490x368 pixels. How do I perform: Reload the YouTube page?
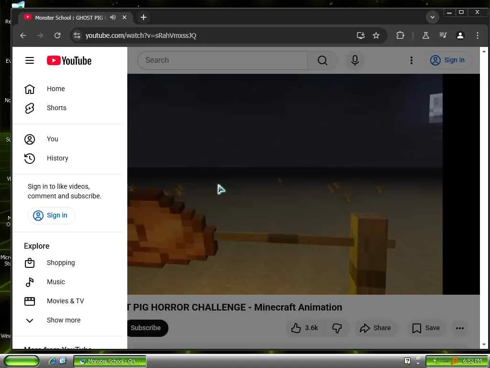point(57,35)
